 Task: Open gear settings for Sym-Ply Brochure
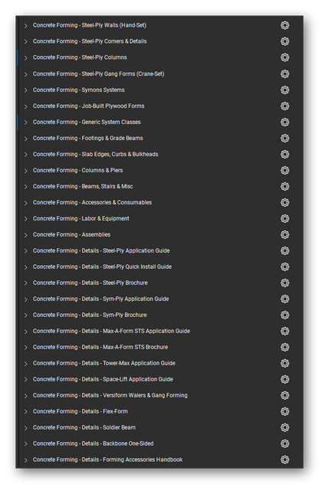tap(284, 315)
